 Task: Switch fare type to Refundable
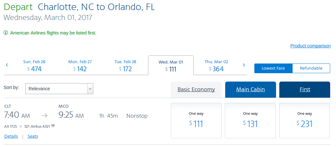coord(311,68)
